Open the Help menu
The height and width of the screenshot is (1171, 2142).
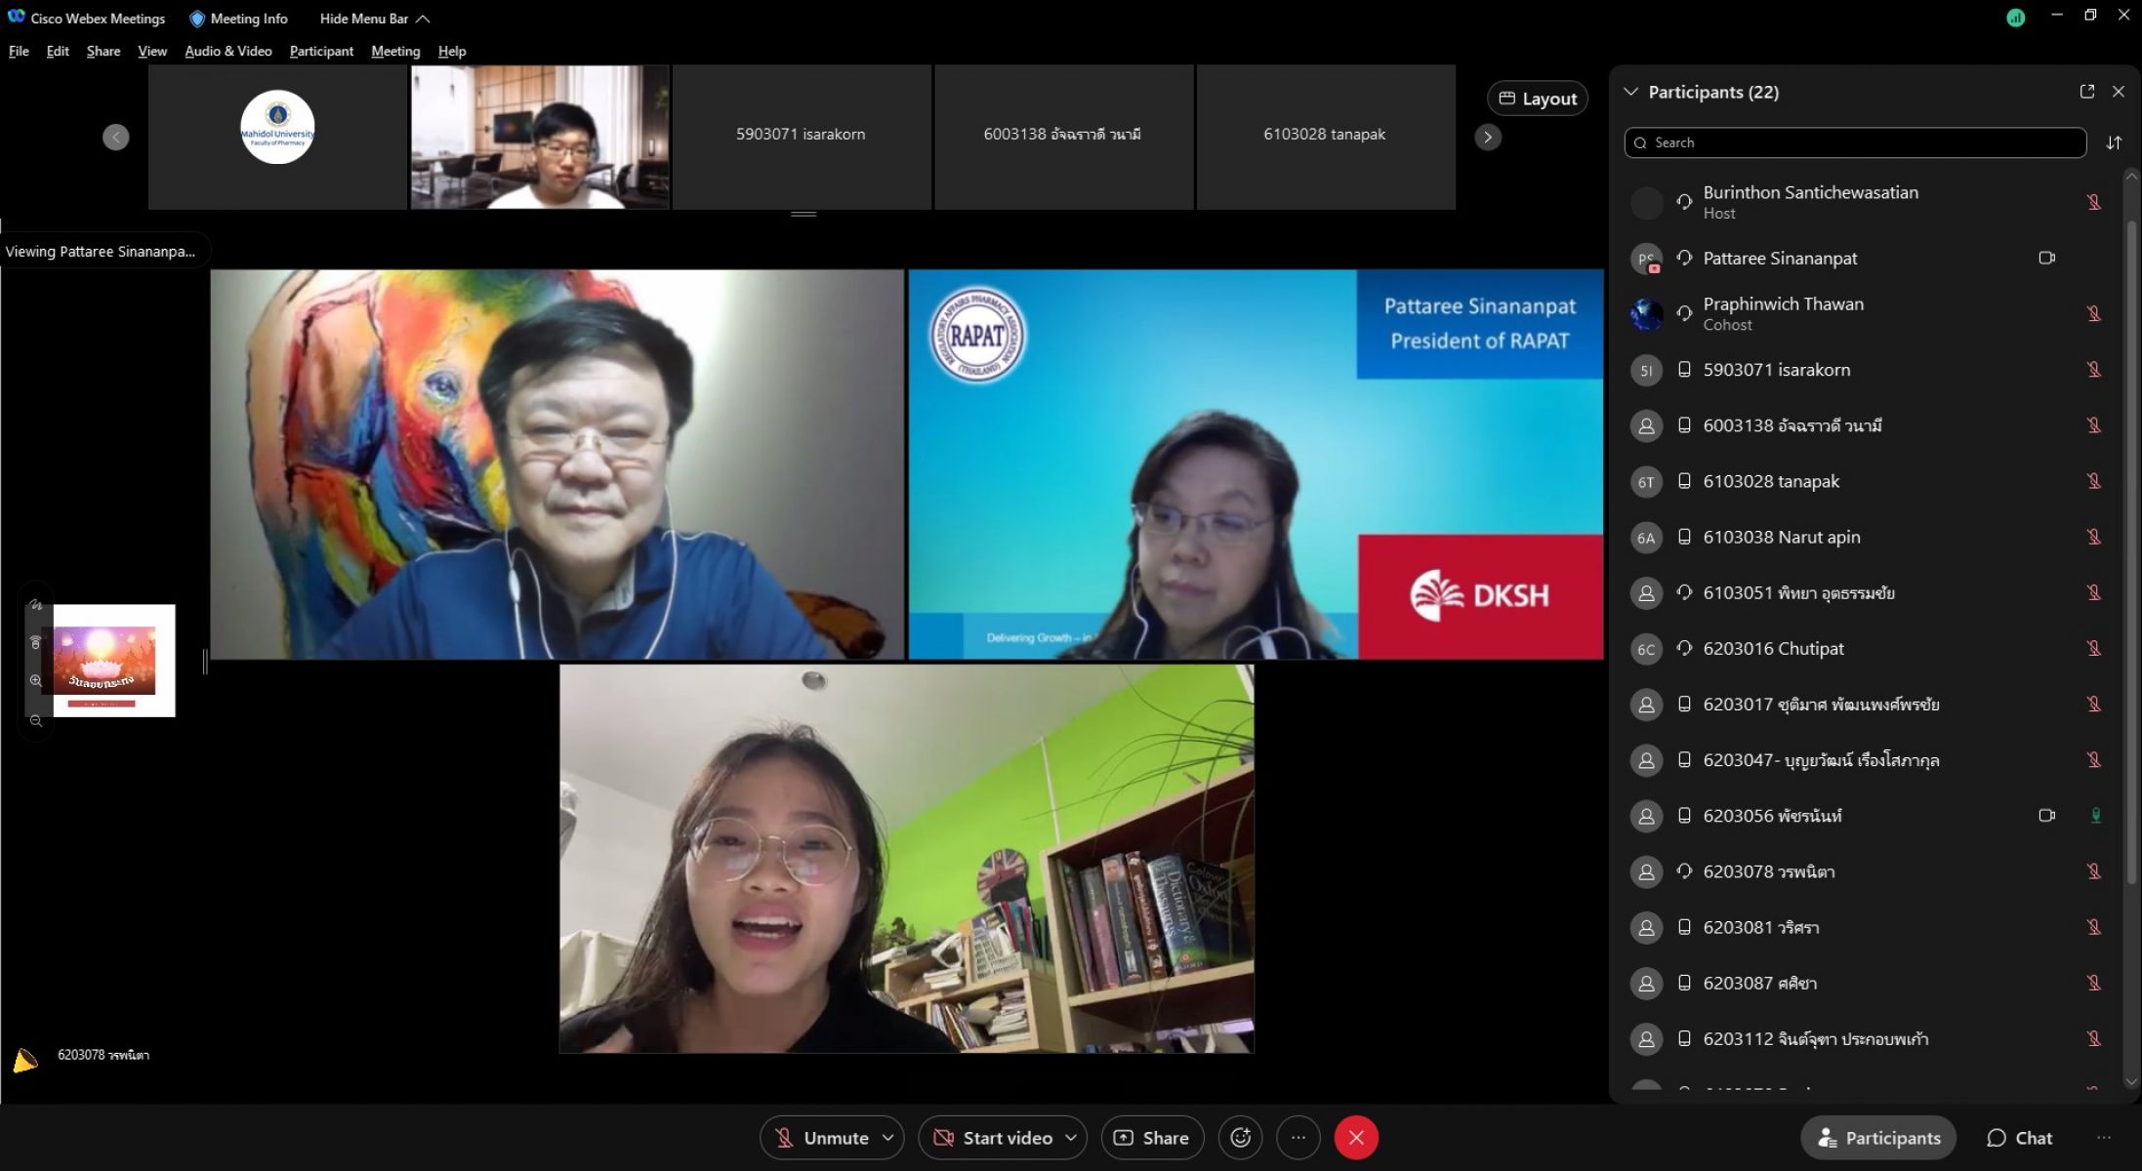452,51
